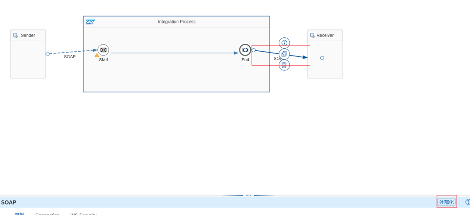Click the copy icon on the SOAP connector
Image resolution: width=470 pixels, height=215 pixels.
(x=284, y=54)
